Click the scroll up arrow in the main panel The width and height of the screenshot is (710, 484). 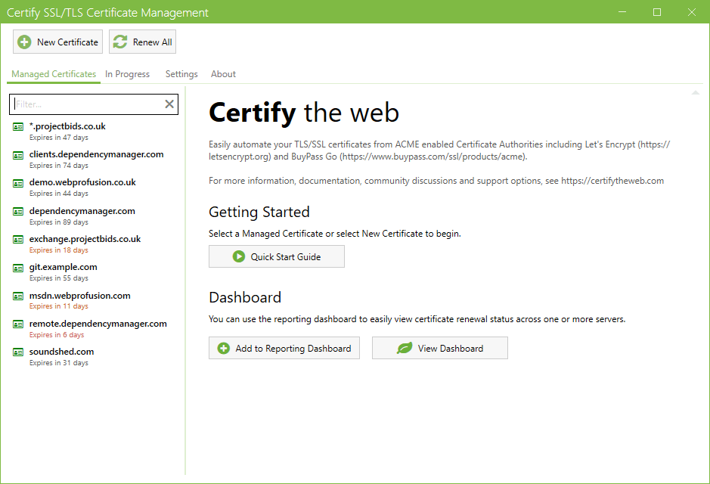(x=695, y=93)
